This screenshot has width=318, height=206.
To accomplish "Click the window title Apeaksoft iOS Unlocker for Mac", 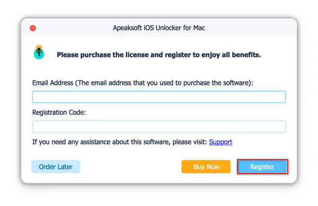I will point(159,28).
